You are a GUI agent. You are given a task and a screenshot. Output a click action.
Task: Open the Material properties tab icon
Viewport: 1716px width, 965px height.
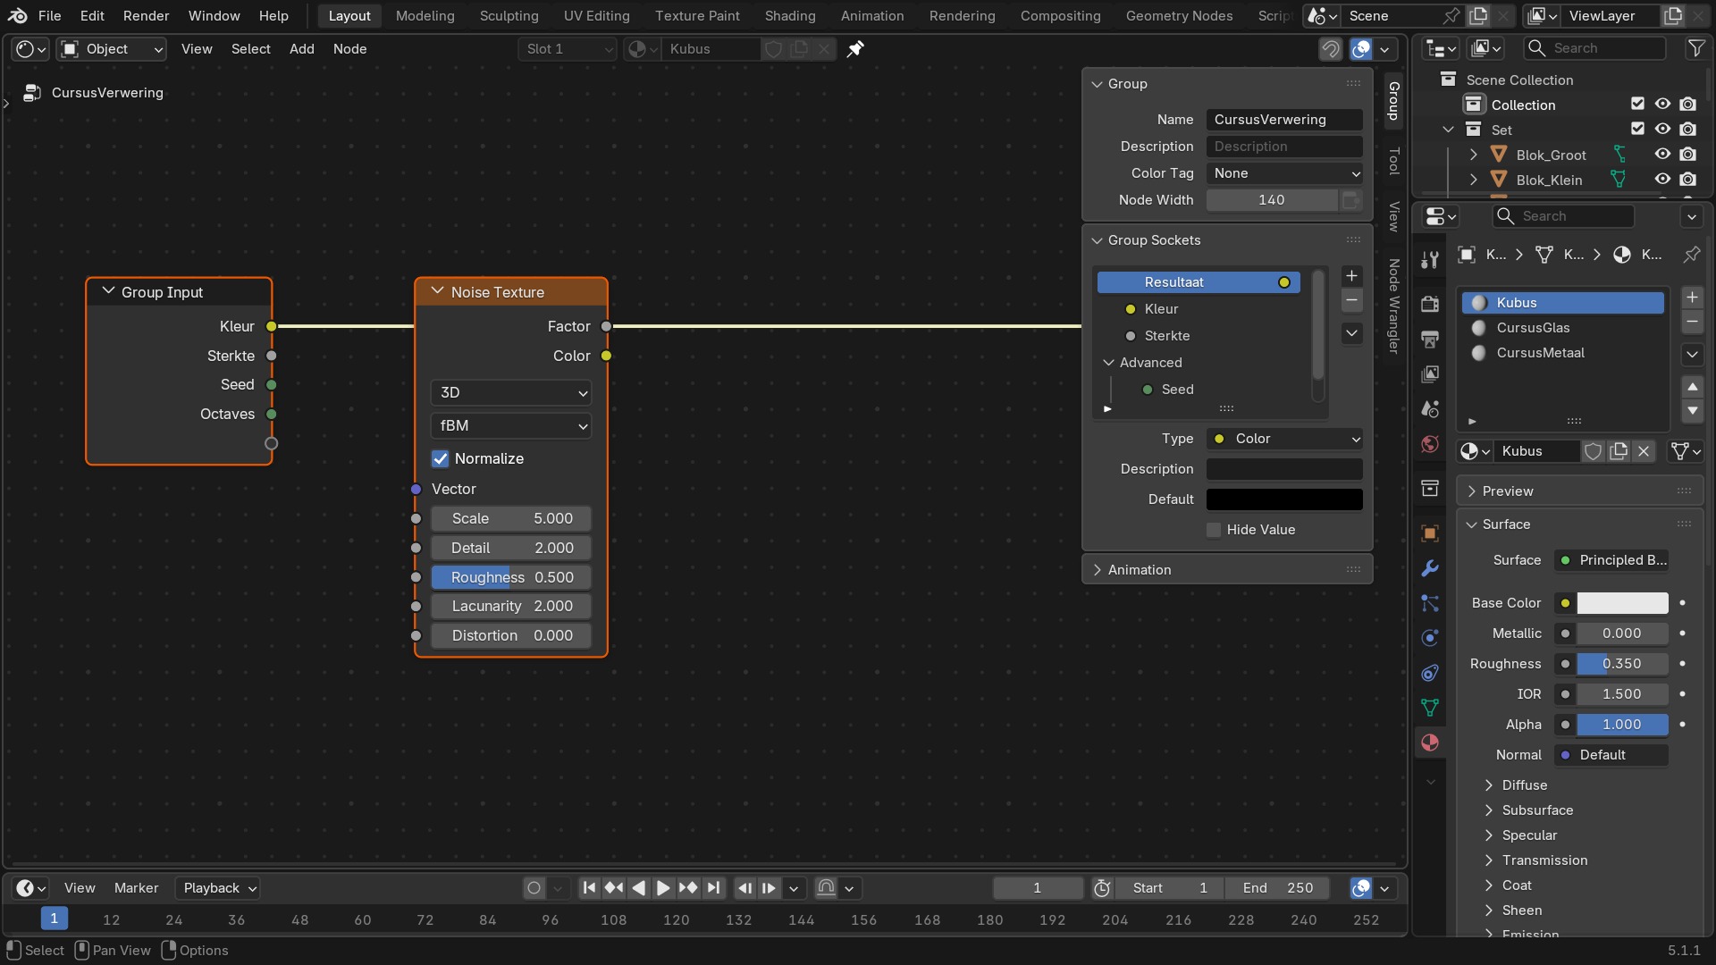click(1430, 743)
